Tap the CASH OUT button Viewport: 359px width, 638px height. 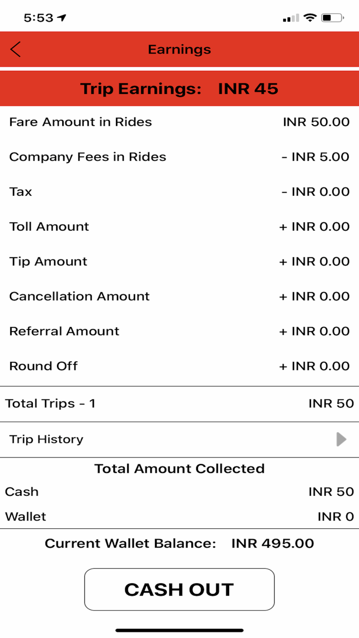pos(180,589)
